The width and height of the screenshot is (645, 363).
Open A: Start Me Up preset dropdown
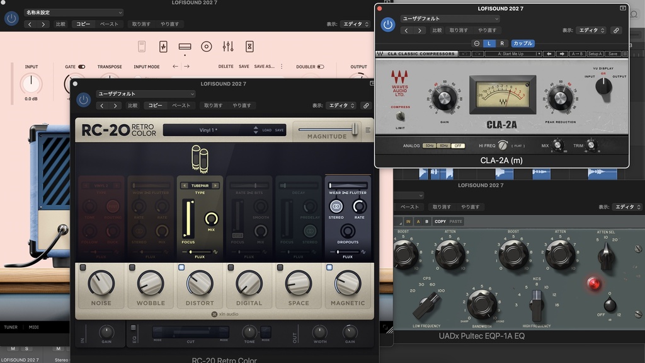(513, 54)
